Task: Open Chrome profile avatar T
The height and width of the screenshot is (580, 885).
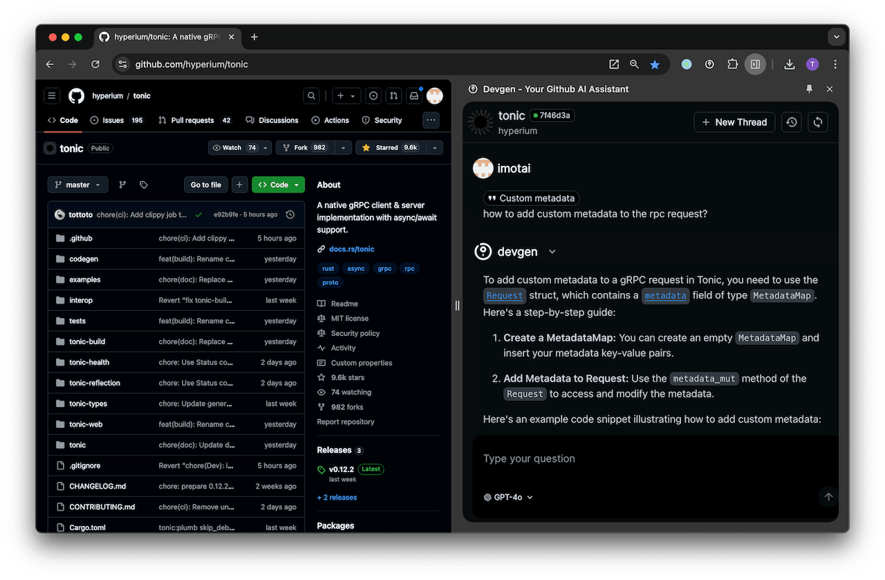Action: 812,64
